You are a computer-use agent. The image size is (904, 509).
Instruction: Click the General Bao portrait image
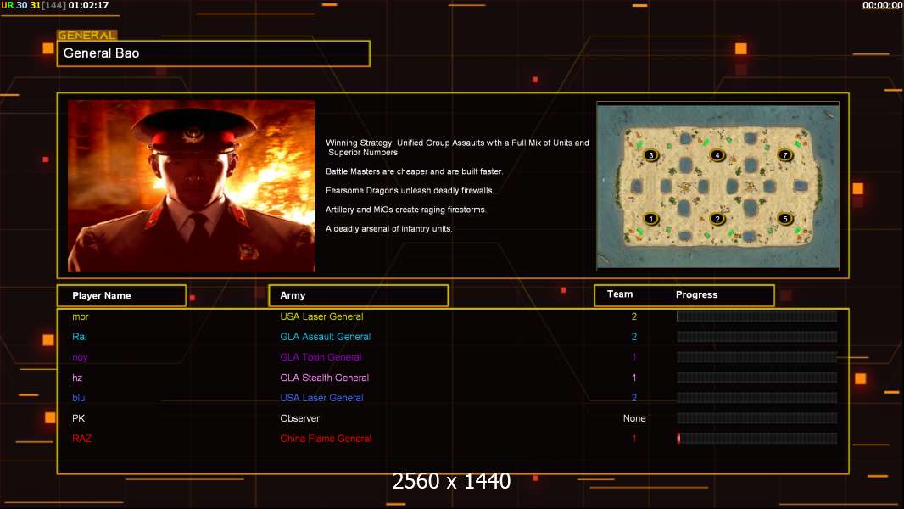tap(192, 186)
